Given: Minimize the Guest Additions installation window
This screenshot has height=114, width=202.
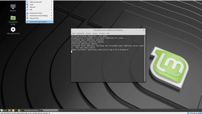Looking at the screenshot, I should tap(137, 30).
